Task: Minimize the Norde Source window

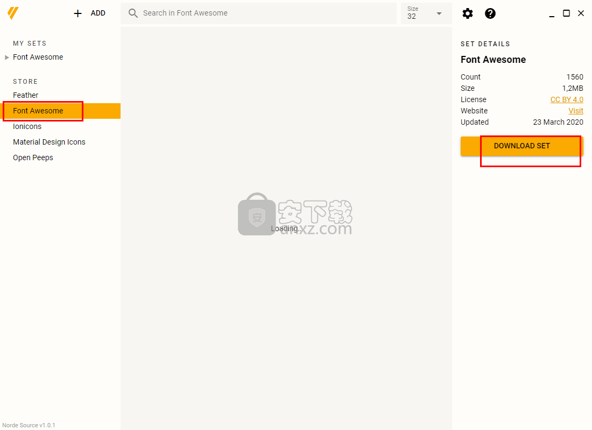Action: point(552,16)
